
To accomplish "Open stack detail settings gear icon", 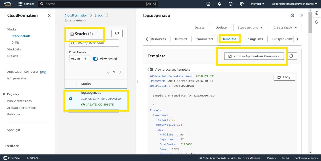I will (x=292, y=15).
